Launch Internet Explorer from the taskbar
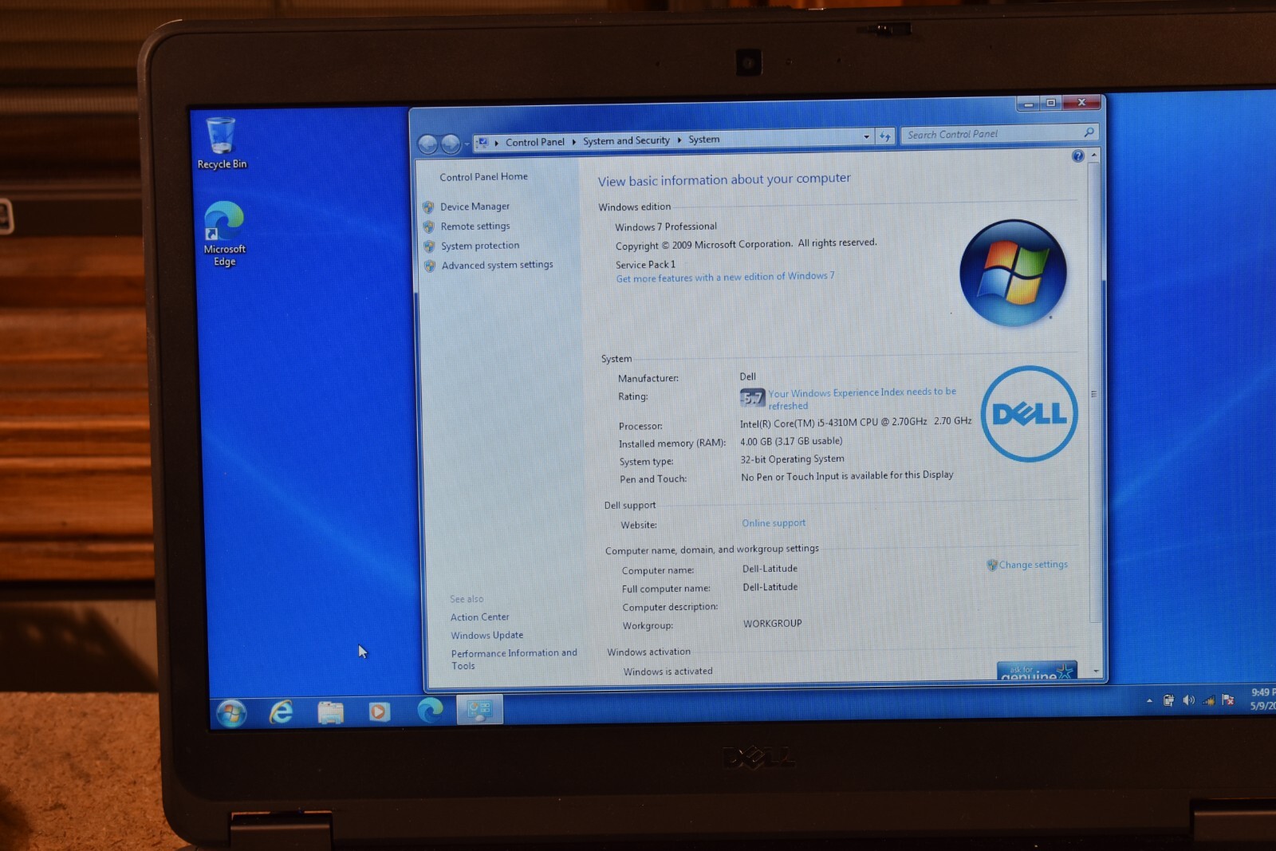This screenshot has width=1276, height=851. [281, 711]
